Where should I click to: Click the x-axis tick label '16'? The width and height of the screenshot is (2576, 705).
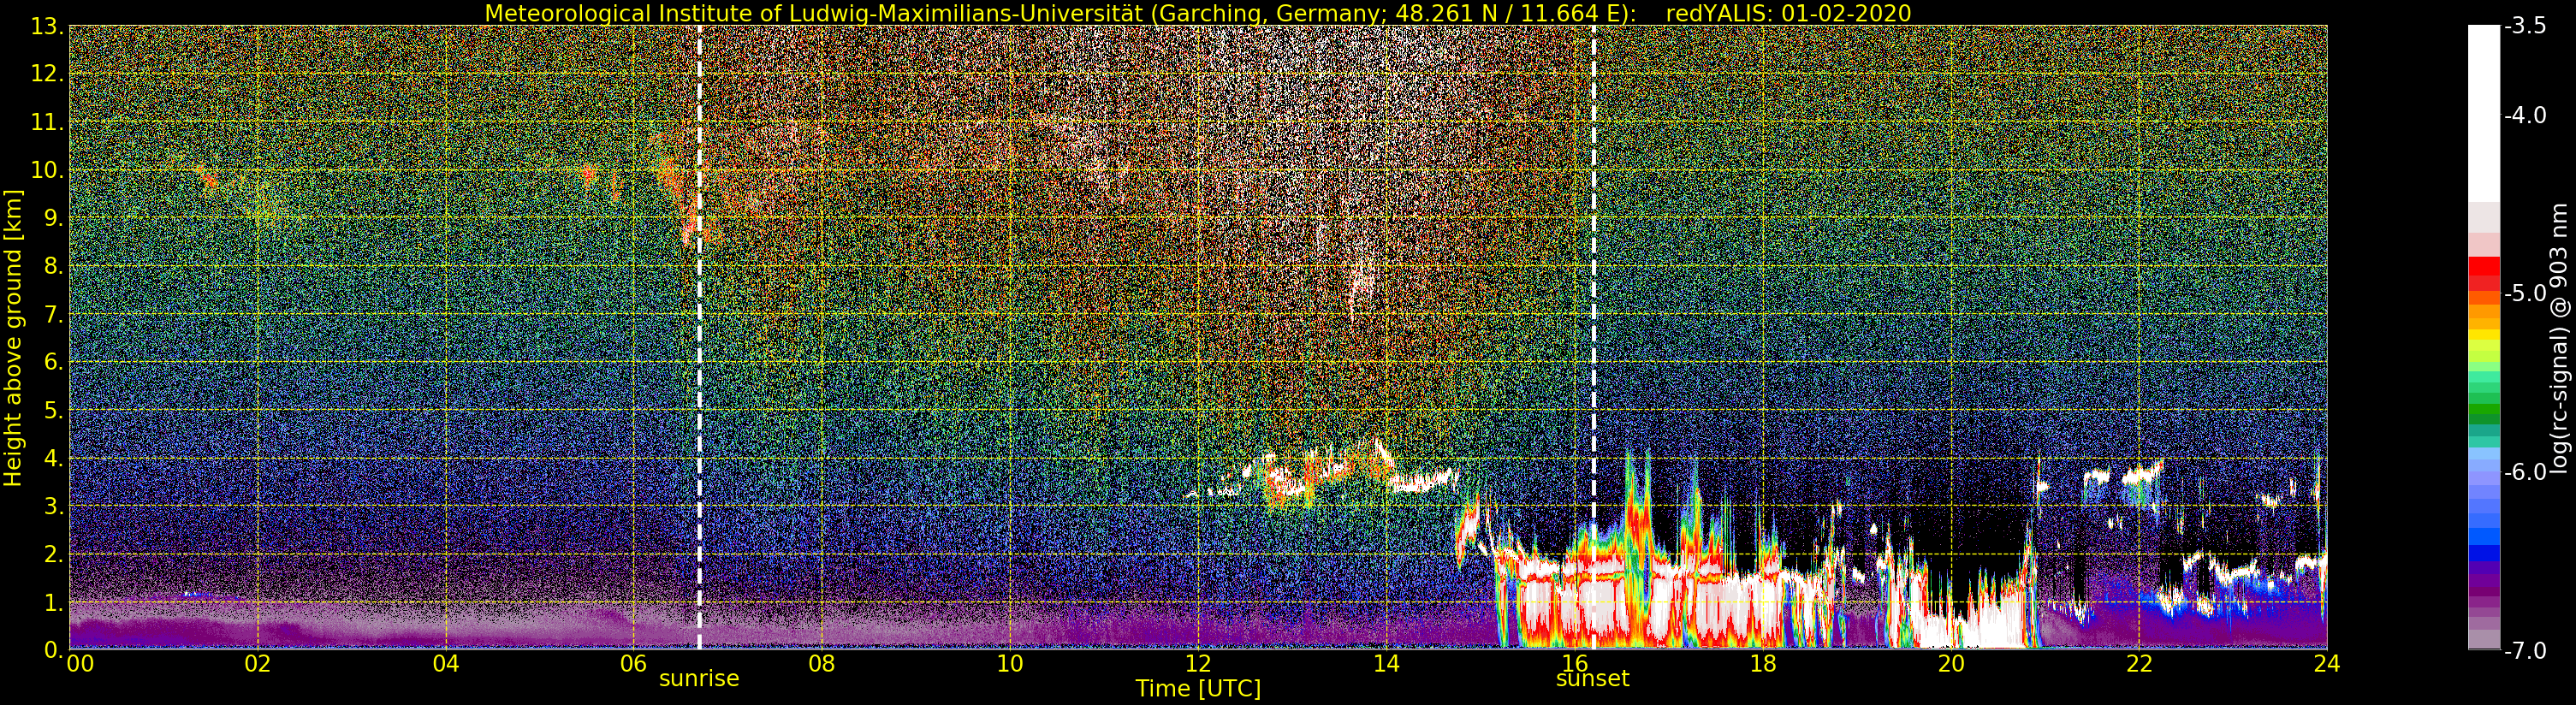click(x=1574, y=664)
